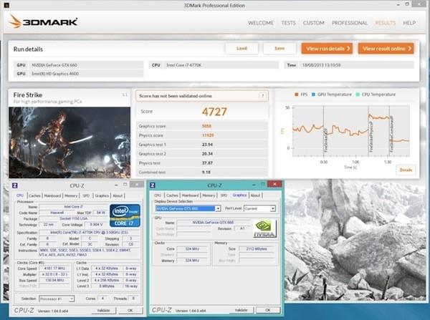
Task: Click the NVIDIA logo in CPU-Z
Action: click(x=264, y=228)
